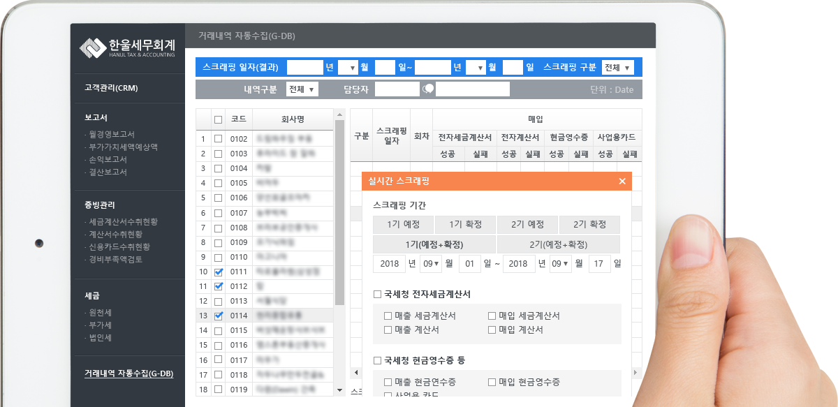Viewport: 838px width, 407px height.
Task: Click the table horizontal scrollbar right arrow
Action: 636,373
